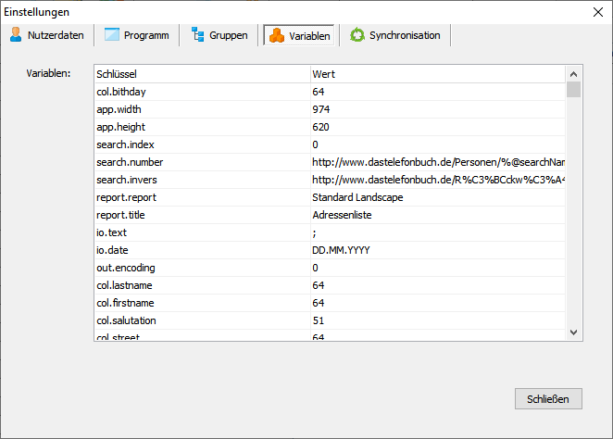Click the Nutzerdaten person icon
The image size is (613, 439).
16,35
